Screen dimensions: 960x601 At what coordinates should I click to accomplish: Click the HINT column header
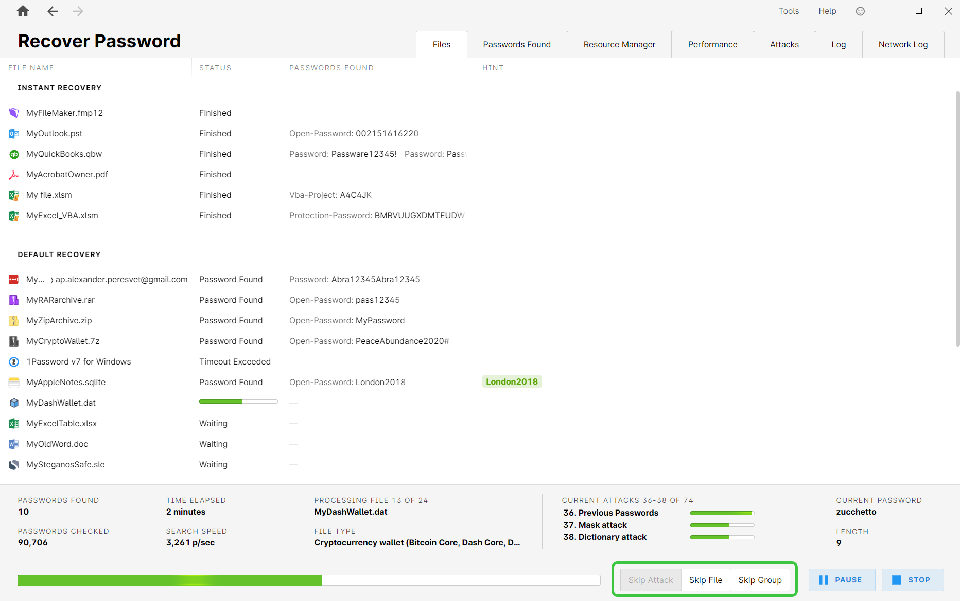tap(493, 68)
